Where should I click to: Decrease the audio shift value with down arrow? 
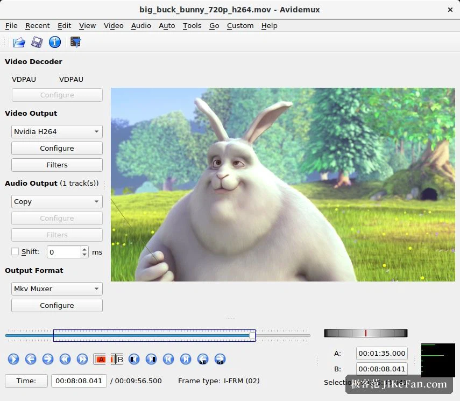84,255
